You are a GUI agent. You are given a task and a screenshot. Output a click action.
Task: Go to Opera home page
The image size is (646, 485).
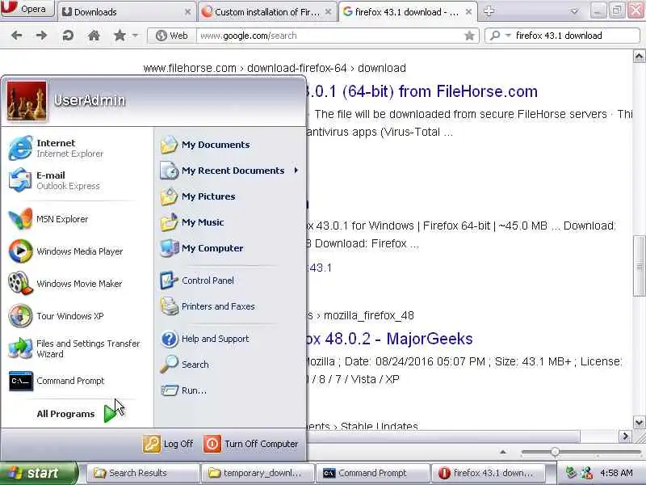pyautogui.click(x=94, y=36)
